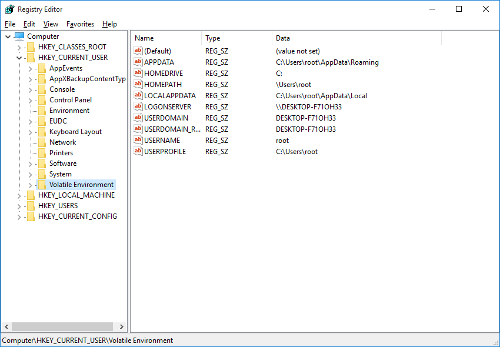Click the Type column header

[237, 38]
